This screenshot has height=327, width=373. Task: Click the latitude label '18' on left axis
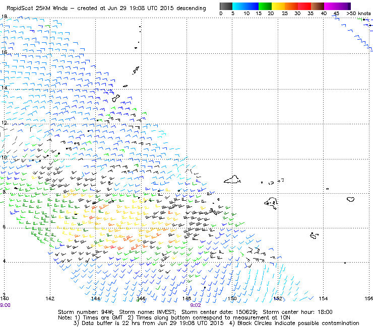pos(4,17)
